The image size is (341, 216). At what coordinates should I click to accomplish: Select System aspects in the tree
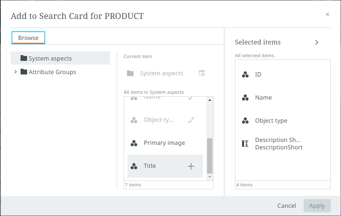click(50, 58)
